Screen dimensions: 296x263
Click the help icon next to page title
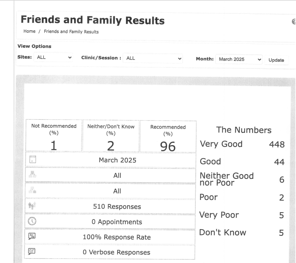(293, 21)
